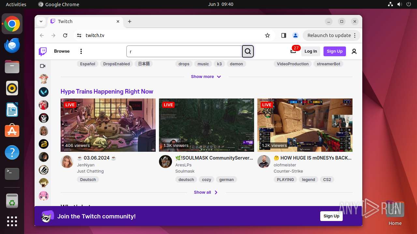Open the system clock date menu
The height and width of the screenshot is (234, 417).
[221, 4]
